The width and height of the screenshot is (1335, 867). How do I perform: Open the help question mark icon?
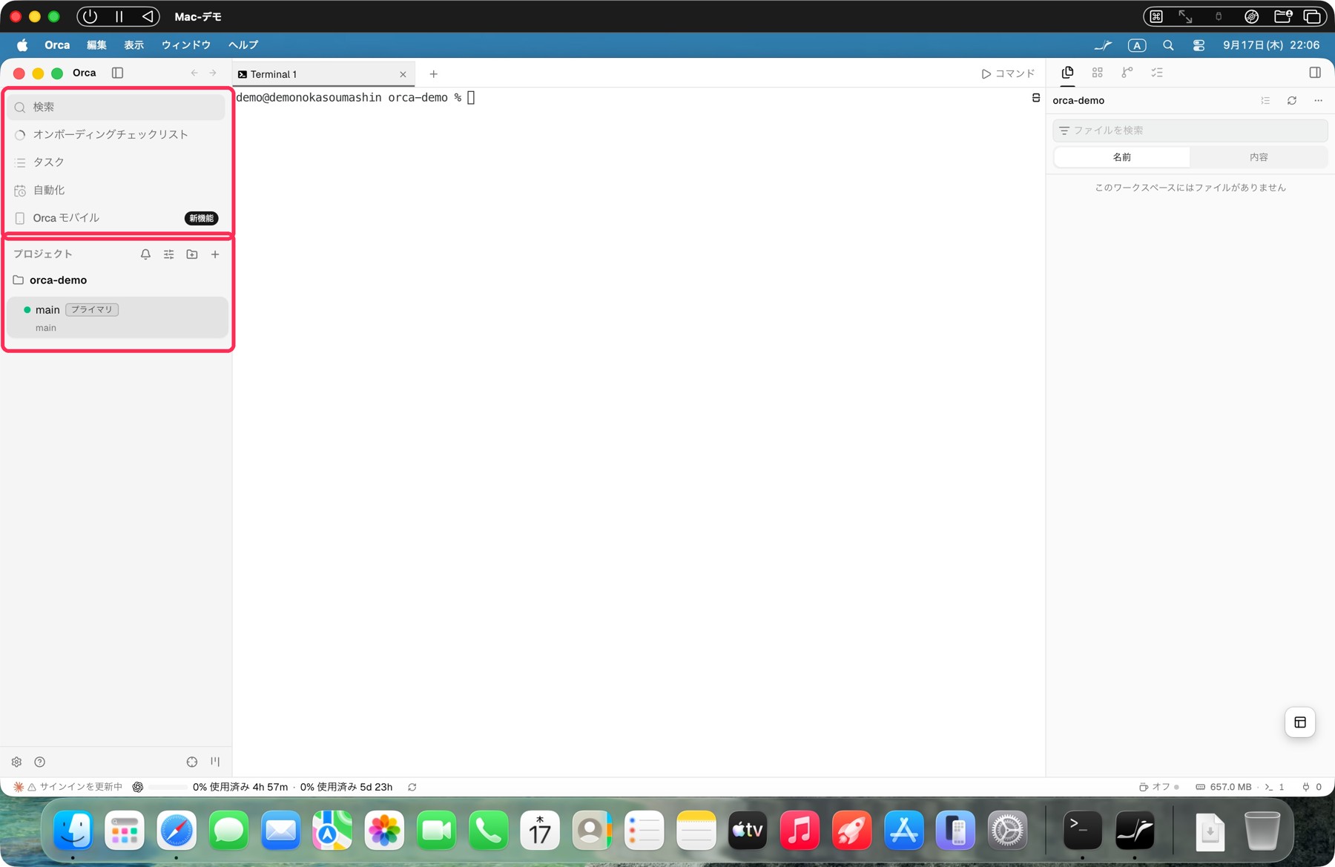pyautogui.click(x=40, y=762)
